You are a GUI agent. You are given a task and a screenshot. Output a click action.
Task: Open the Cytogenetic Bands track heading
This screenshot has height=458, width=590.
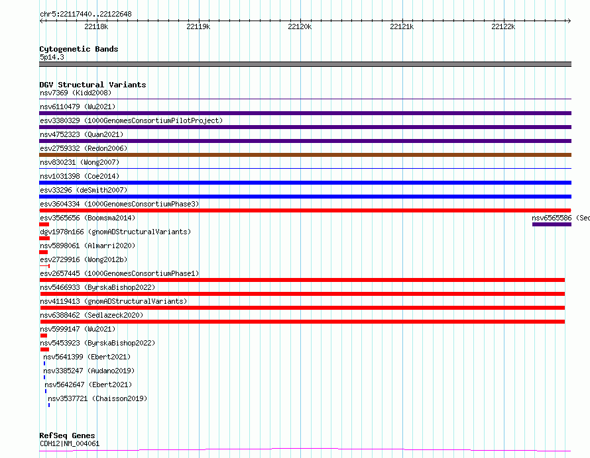[79, 49]
